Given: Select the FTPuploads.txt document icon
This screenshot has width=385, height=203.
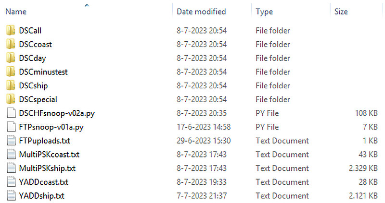Looking at the screenshot, I should pyautogui.click(x=12, y=141).
